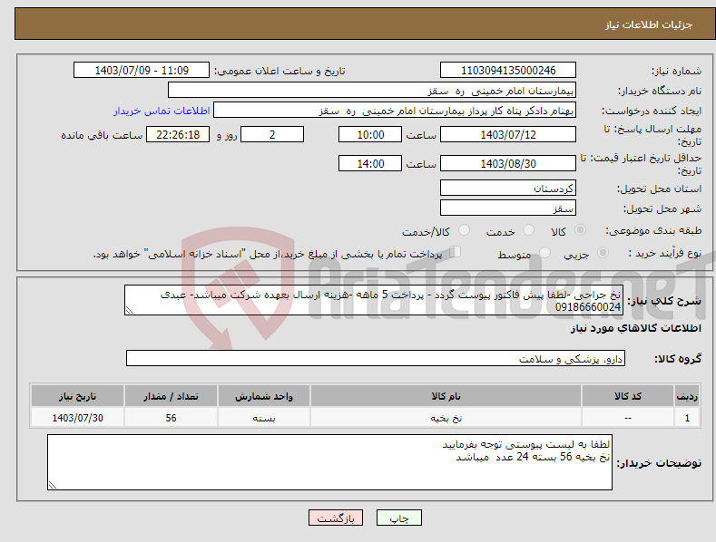Screen dimensions: 716x542
Task: Click the کد کالا column header
Action: 628,396
